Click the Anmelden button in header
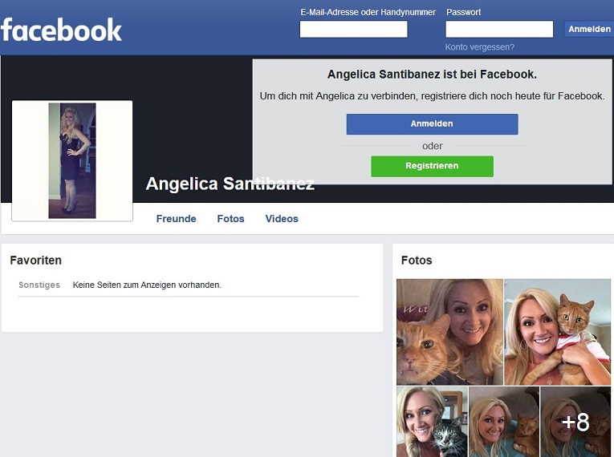 pyautogui.click(x=589, y=29)
